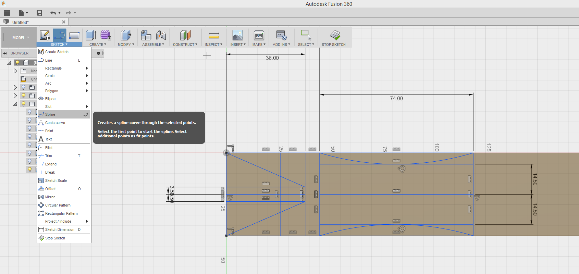Open the MODIFY dropdown menu
579x274 pixels.
coord(126,45)
